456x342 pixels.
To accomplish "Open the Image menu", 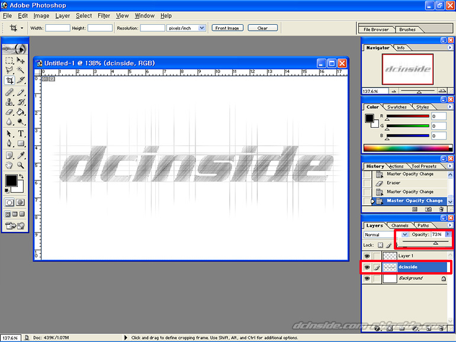I will pos(41,16).
